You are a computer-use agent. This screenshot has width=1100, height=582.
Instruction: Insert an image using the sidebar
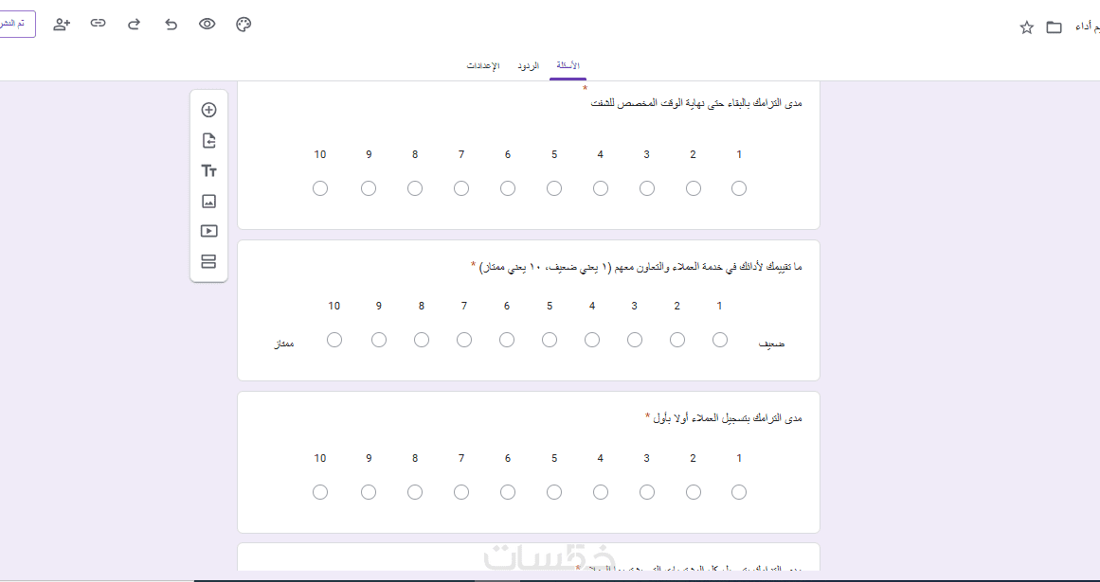[209, 201]
